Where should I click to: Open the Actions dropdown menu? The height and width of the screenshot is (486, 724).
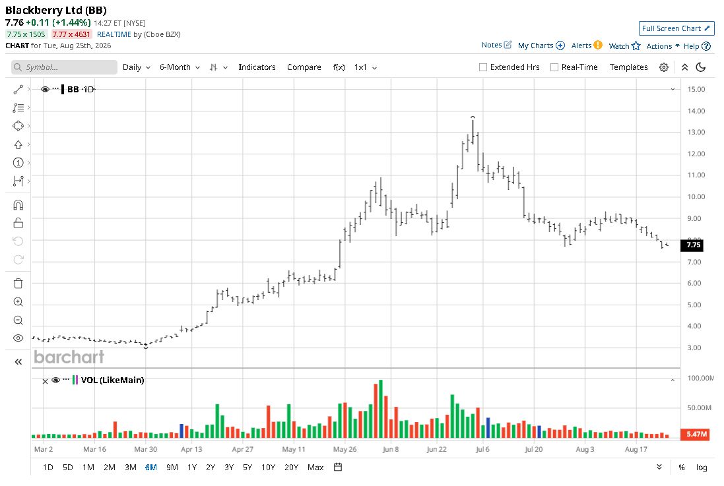pos(663,46)
